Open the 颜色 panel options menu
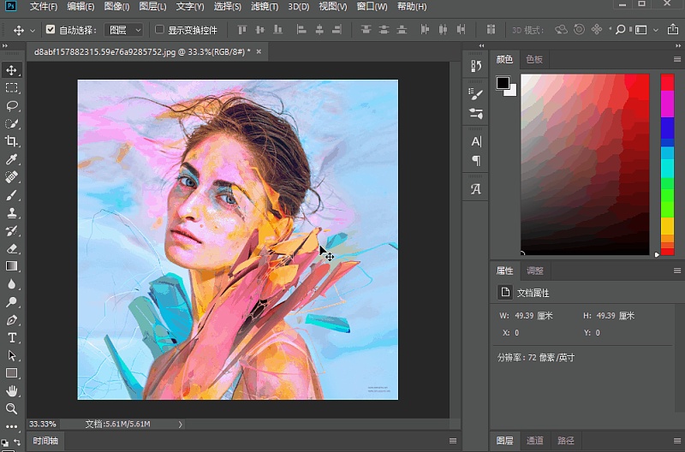The width and height of the screenshot is (685, 452). coord(677,59)
